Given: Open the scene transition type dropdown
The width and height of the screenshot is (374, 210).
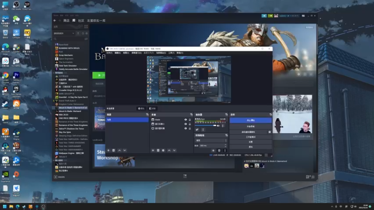Looking at the screenshot, I should pyautogui.click(x=211, y=140).
